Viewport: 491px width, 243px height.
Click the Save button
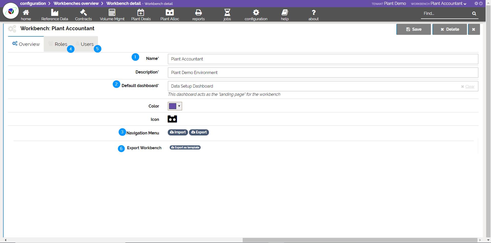tap(414, 29)
